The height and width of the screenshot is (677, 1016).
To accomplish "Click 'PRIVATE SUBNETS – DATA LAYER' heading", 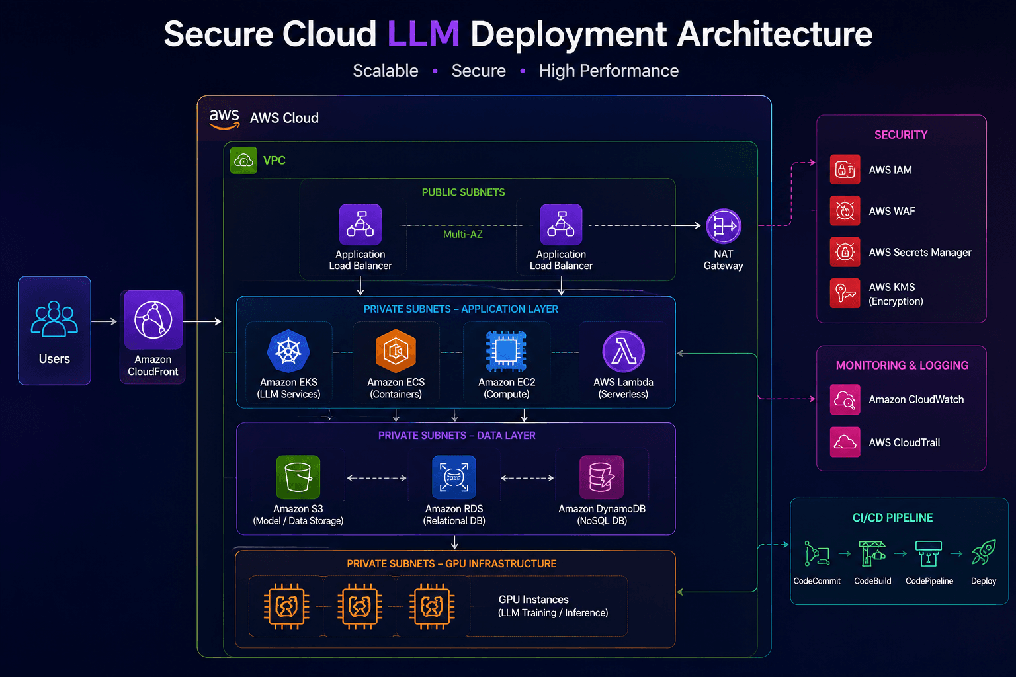I will (x=457, y=436).
